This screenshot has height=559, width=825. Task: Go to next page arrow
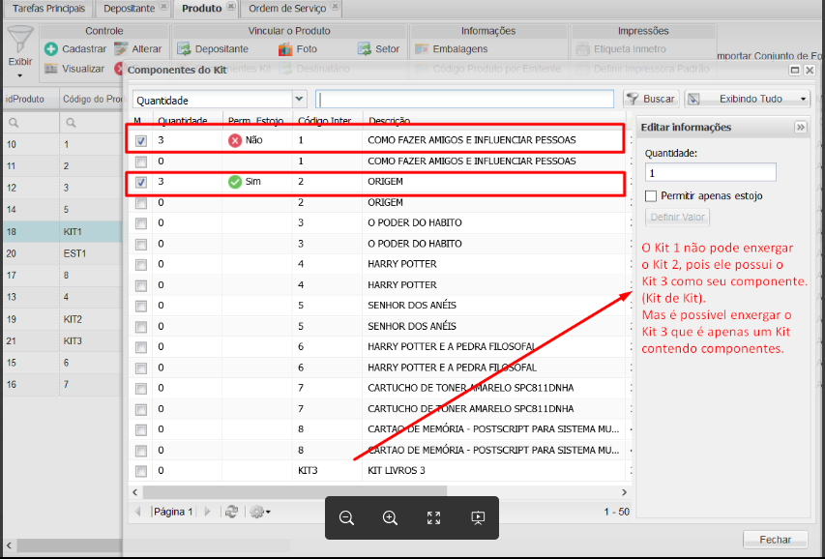pos(207,512)
